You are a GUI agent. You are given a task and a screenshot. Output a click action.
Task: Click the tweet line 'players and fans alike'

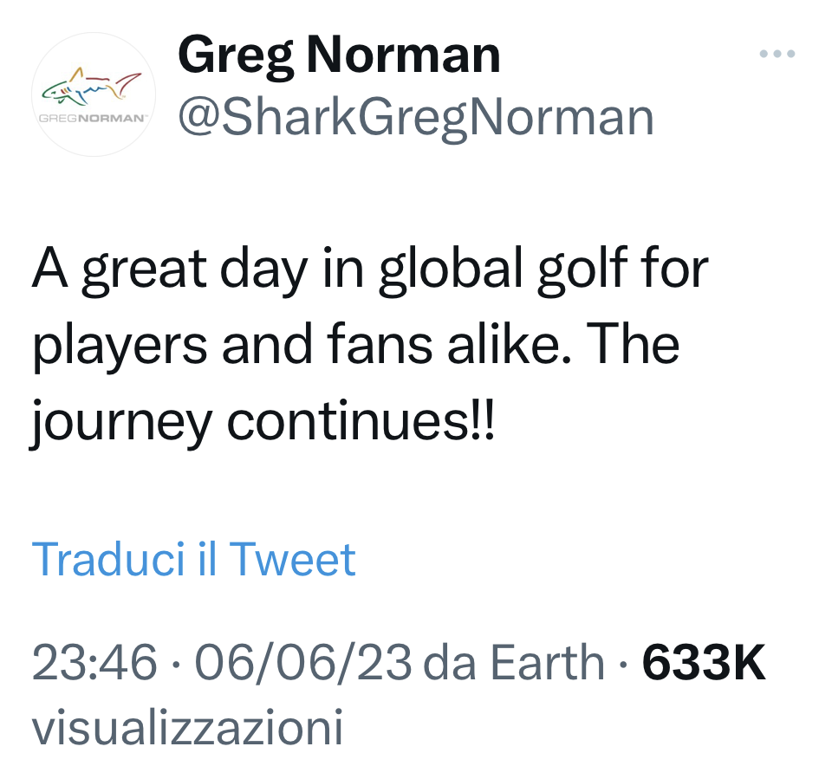click(355, 346)
